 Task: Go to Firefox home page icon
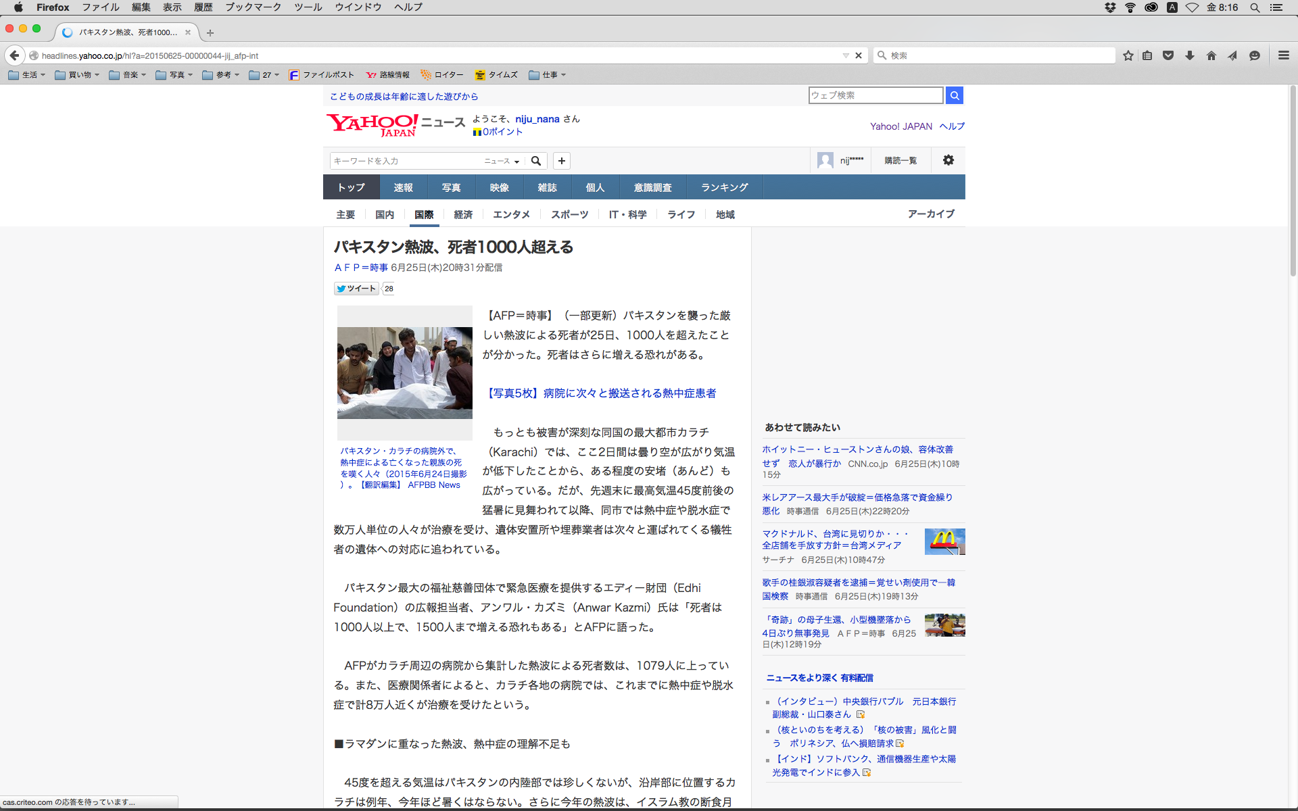1211,55
